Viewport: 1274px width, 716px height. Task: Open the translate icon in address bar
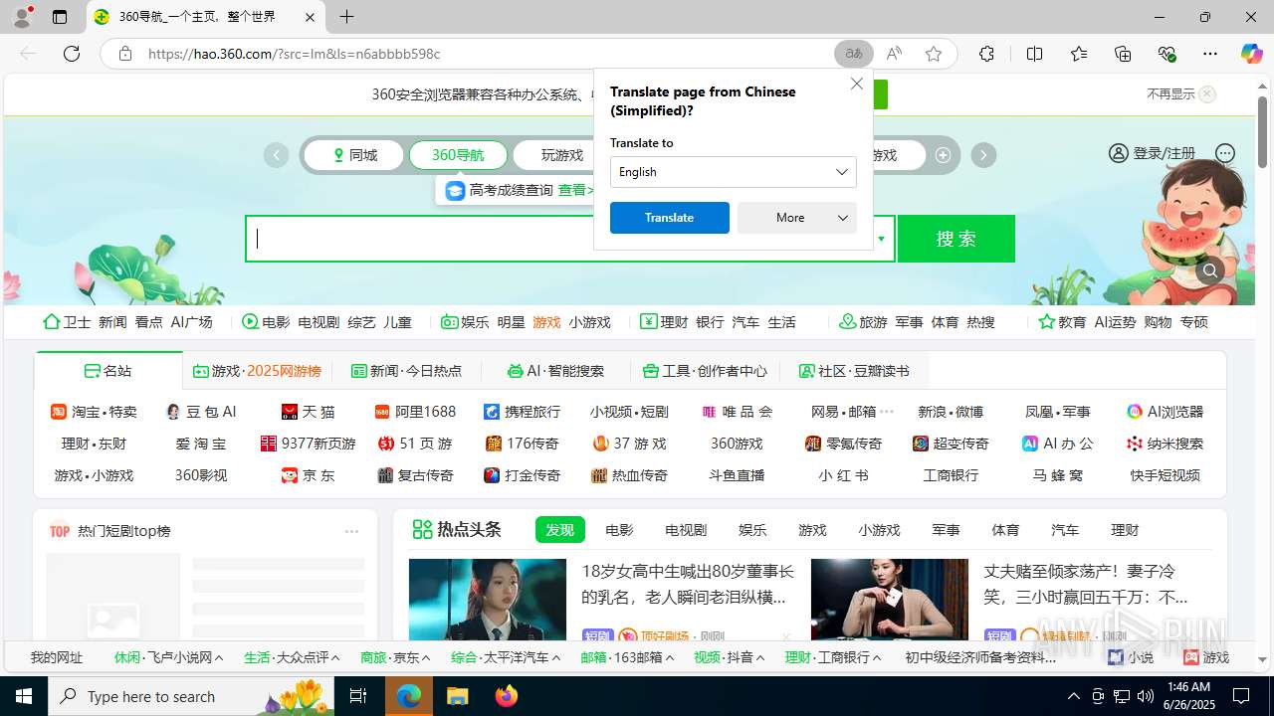pyautogui.click(x=854, y=54)
